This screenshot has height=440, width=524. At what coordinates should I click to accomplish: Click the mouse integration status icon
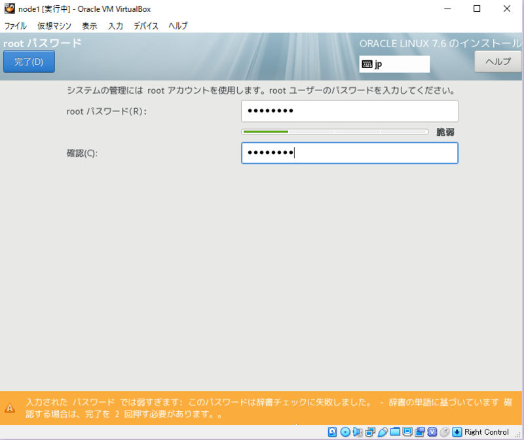445,432
